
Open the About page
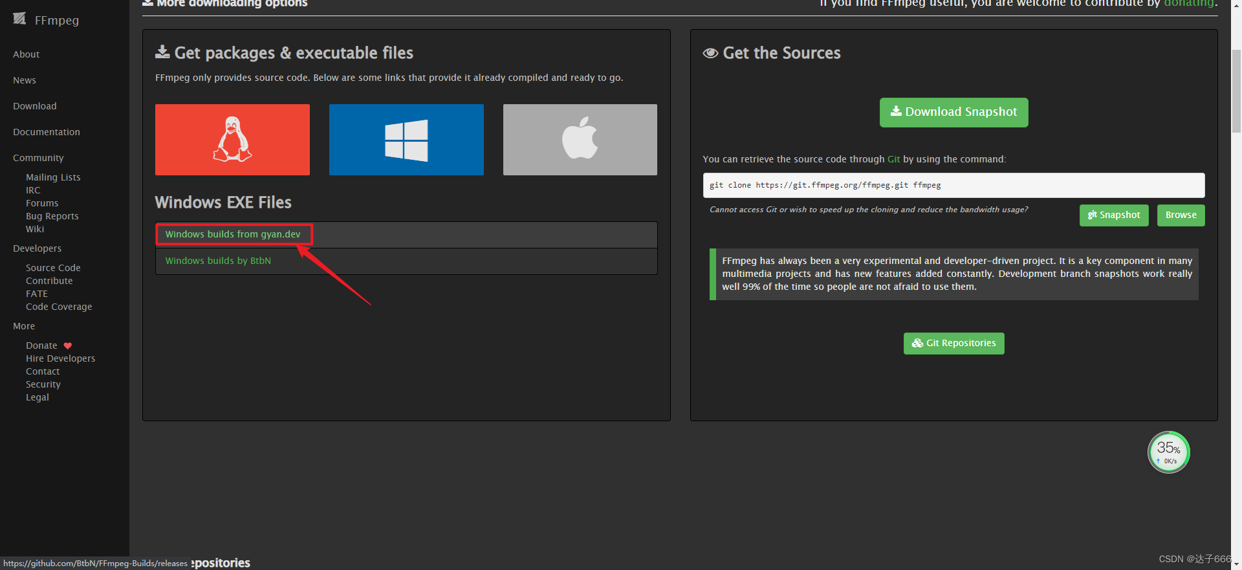click(27, 54)
